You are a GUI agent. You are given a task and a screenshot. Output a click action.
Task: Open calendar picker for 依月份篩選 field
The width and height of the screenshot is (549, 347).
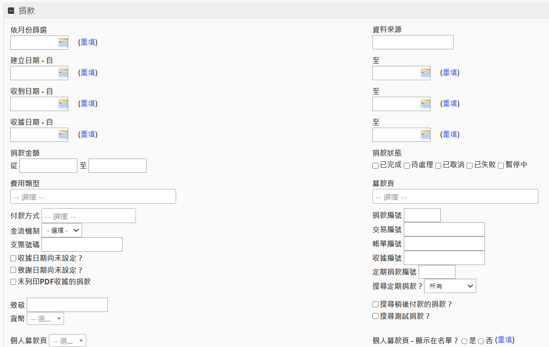63,43
